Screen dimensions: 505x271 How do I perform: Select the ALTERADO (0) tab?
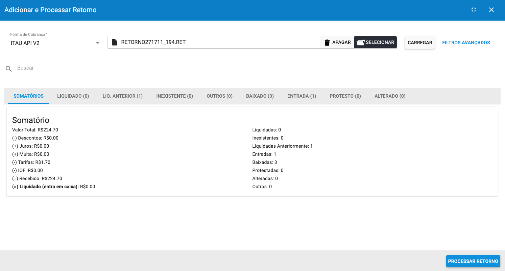pos(390,96)
